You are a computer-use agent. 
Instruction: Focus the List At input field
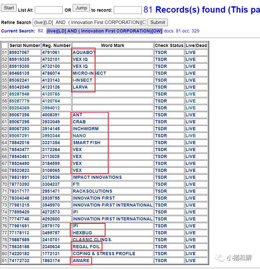pos(49,10)
